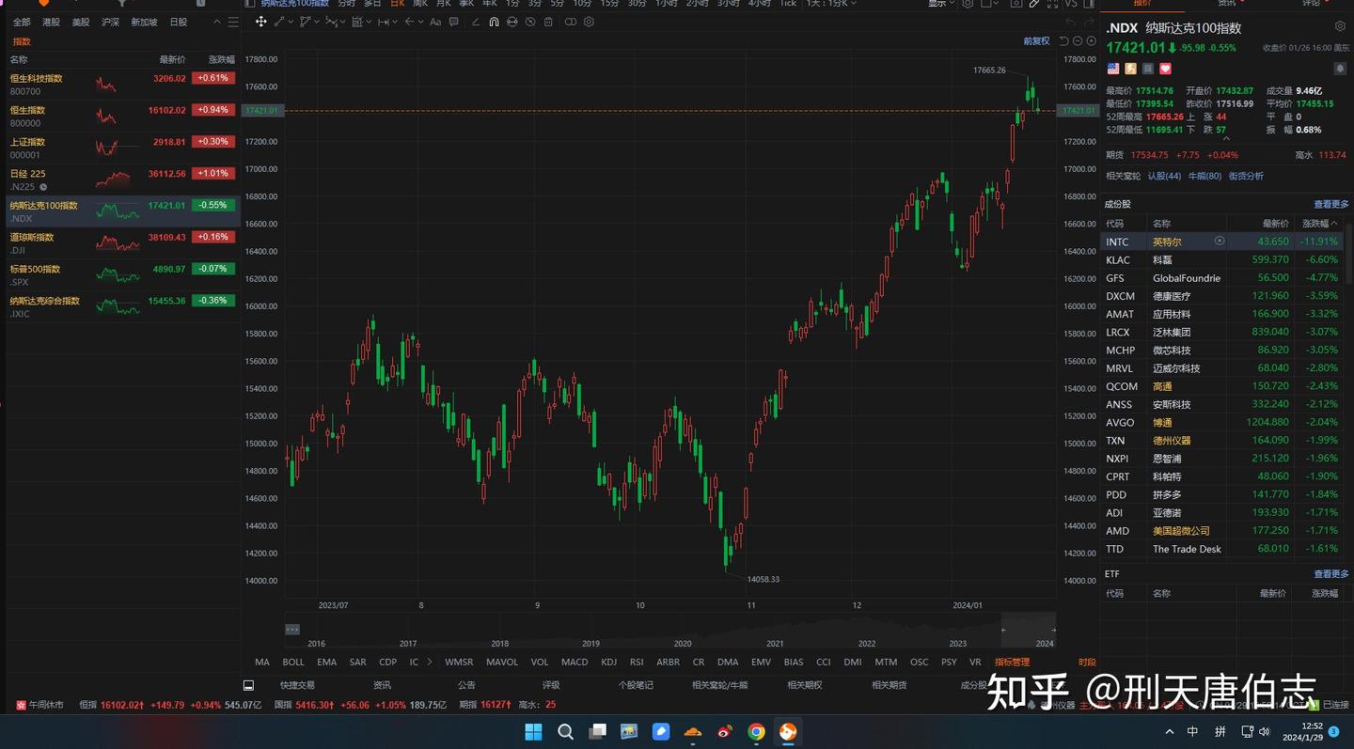The image size is (1354, 749).
Task: Click the trash icon to remove drawings
Action: click(x=548, y=22)
